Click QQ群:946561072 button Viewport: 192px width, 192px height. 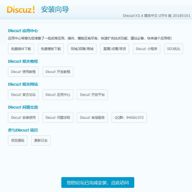point(129,118)
